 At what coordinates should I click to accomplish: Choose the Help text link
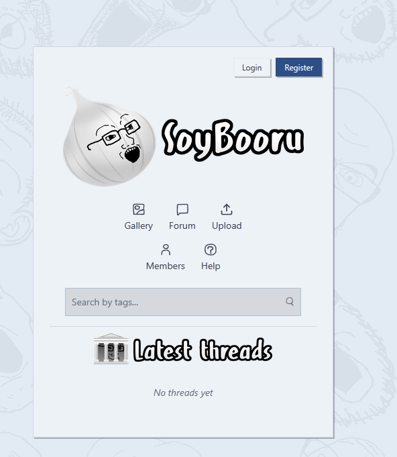pos(211,266)
